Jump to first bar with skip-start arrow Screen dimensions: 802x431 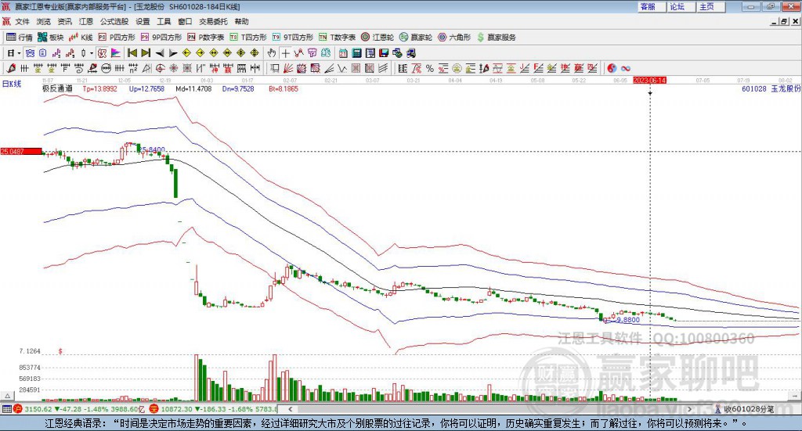pos(132,52)
